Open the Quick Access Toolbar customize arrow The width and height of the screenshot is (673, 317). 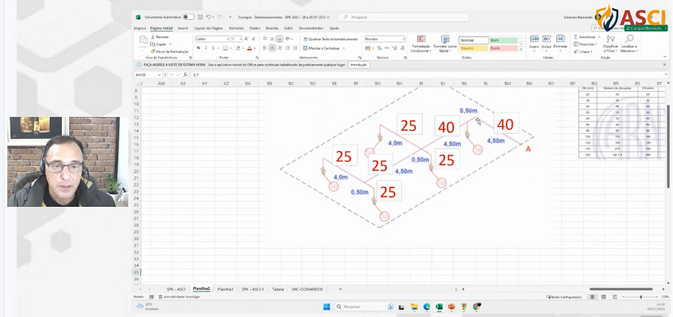pos(230,17)
